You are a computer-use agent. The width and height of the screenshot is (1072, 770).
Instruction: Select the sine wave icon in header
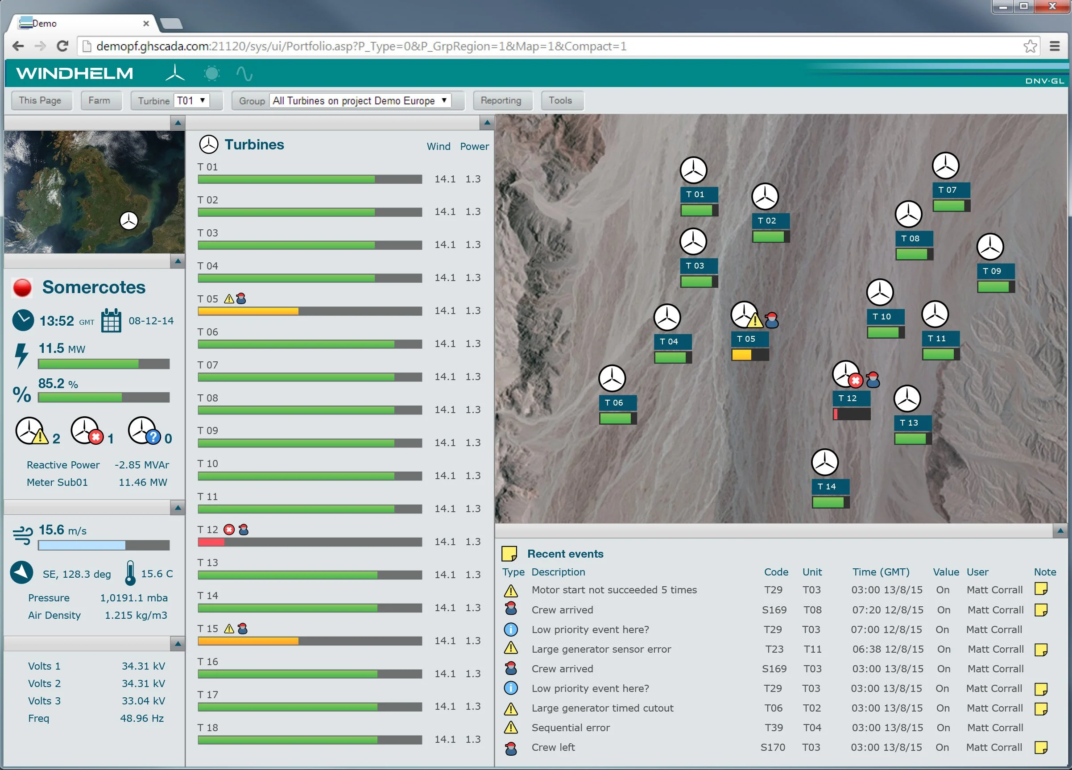244,74
